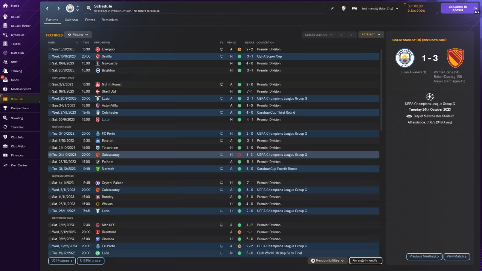
Task: Click the forward navigation arrow
Action: 58,8
